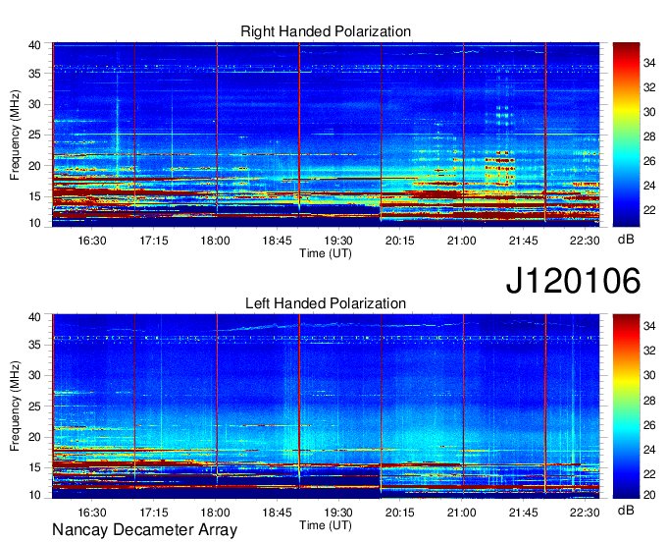Click the 28 dB label on the top color bar
667x542 pixels.
coord(649,136)
